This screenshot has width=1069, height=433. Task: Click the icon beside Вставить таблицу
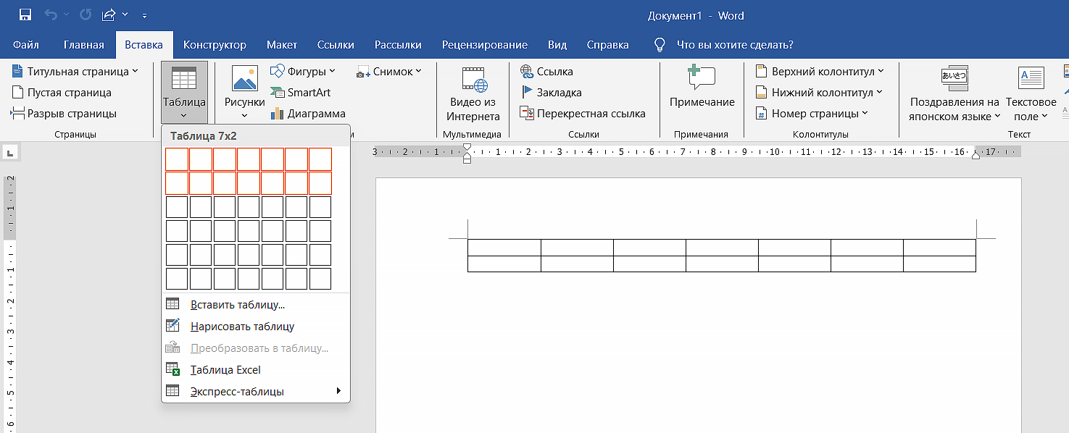tap(172, 304)
